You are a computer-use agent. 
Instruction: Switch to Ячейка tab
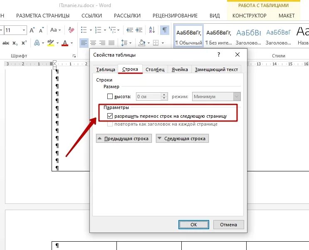tap(180, 69)
